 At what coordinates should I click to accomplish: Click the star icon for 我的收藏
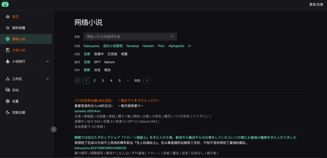(8, 28)
